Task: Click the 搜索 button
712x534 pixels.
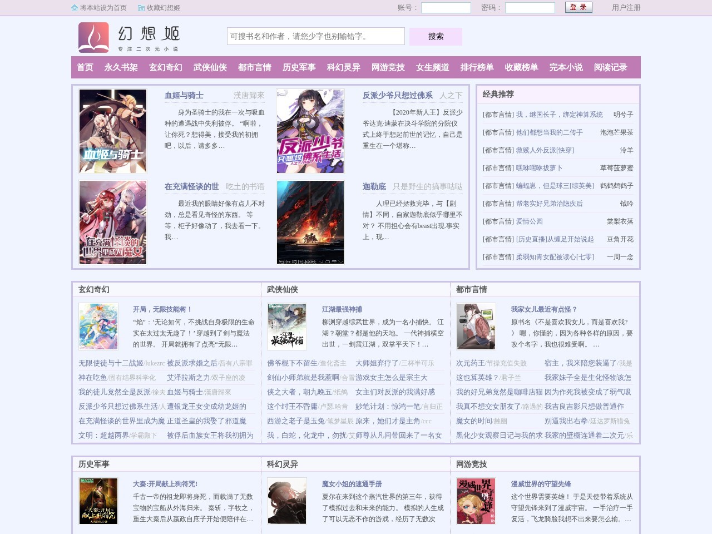Action: (436, 36)
